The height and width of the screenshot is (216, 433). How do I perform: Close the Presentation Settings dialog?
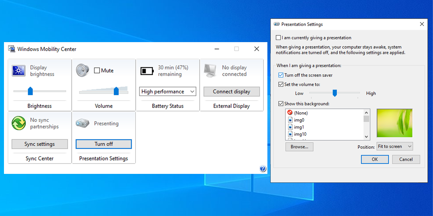(422, 24)
